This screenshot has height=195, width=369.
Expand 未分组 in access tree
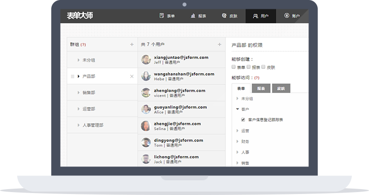(x=238, y=99)
